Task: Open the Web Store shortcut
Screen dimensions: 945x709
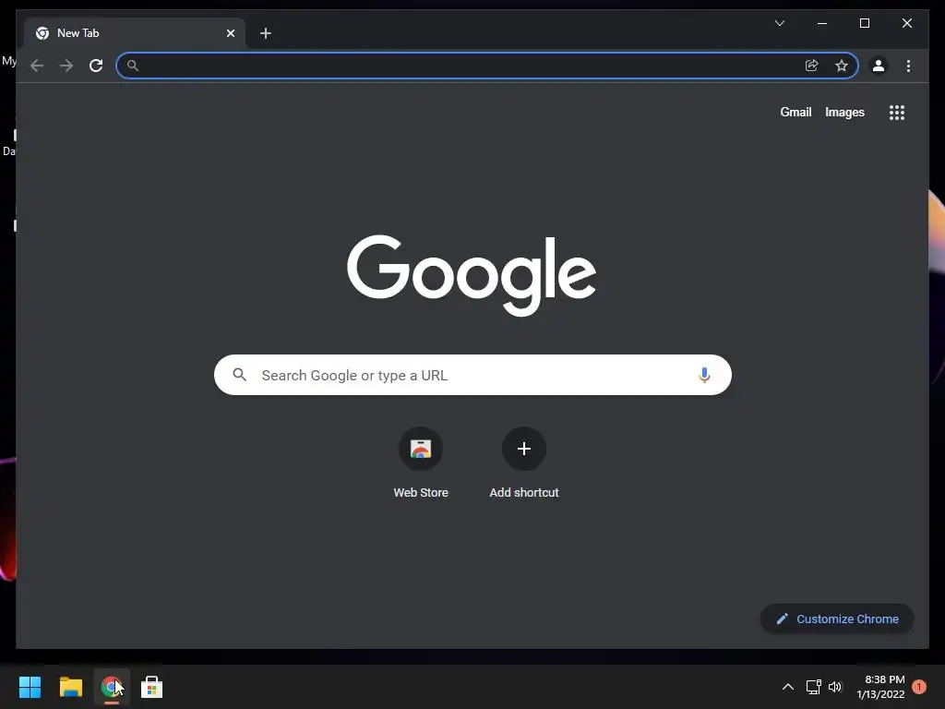Action: 421,463
